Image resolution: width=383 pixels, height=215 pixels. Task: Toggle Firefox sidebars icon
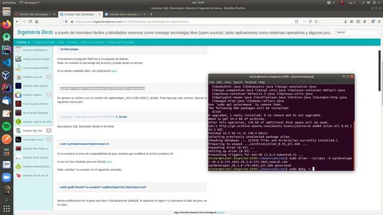(x=358, y=21)
